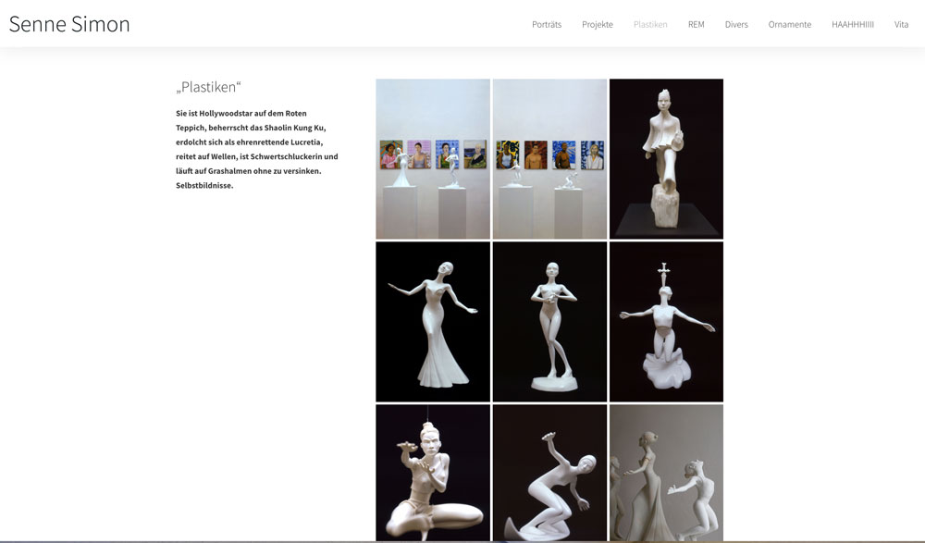Screen dimensions: 925x543
Task: Navigate to the Divers page
Action: [736, 24]
